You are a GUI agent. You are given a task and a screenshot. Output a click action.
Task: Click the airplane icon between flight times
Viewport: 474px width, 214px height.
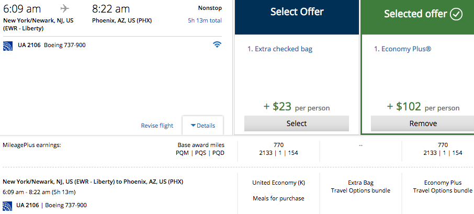tap(65, 8)
